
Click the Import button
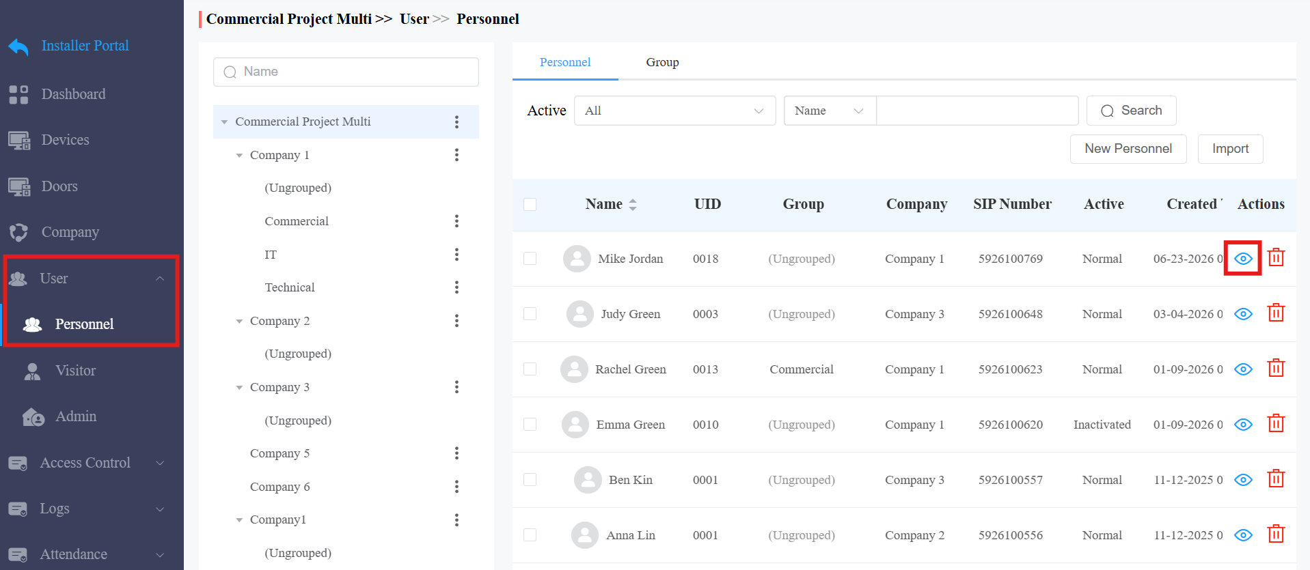[x=1230, y=149]
